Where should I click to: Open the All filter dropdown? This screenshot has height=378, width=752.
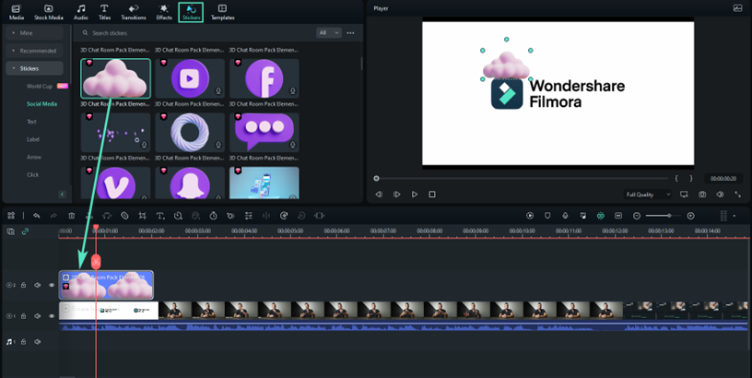pos(328,32)
